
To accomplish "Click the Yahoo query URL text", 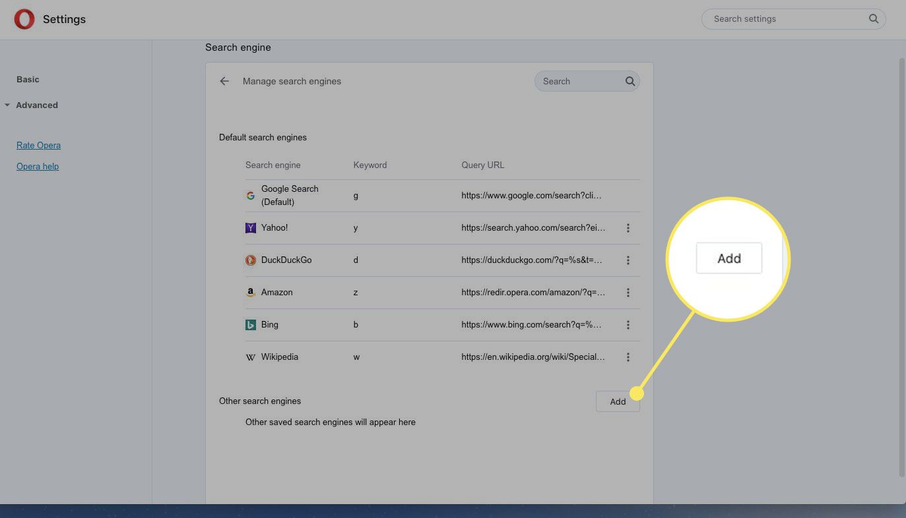I will click(x=533, y=227).
